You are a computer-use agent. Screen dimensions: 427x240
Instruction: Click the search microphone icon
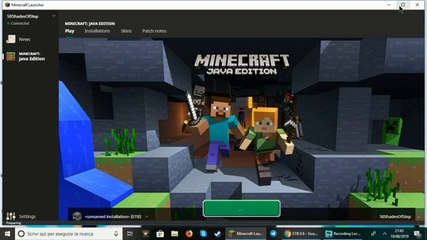115,234
